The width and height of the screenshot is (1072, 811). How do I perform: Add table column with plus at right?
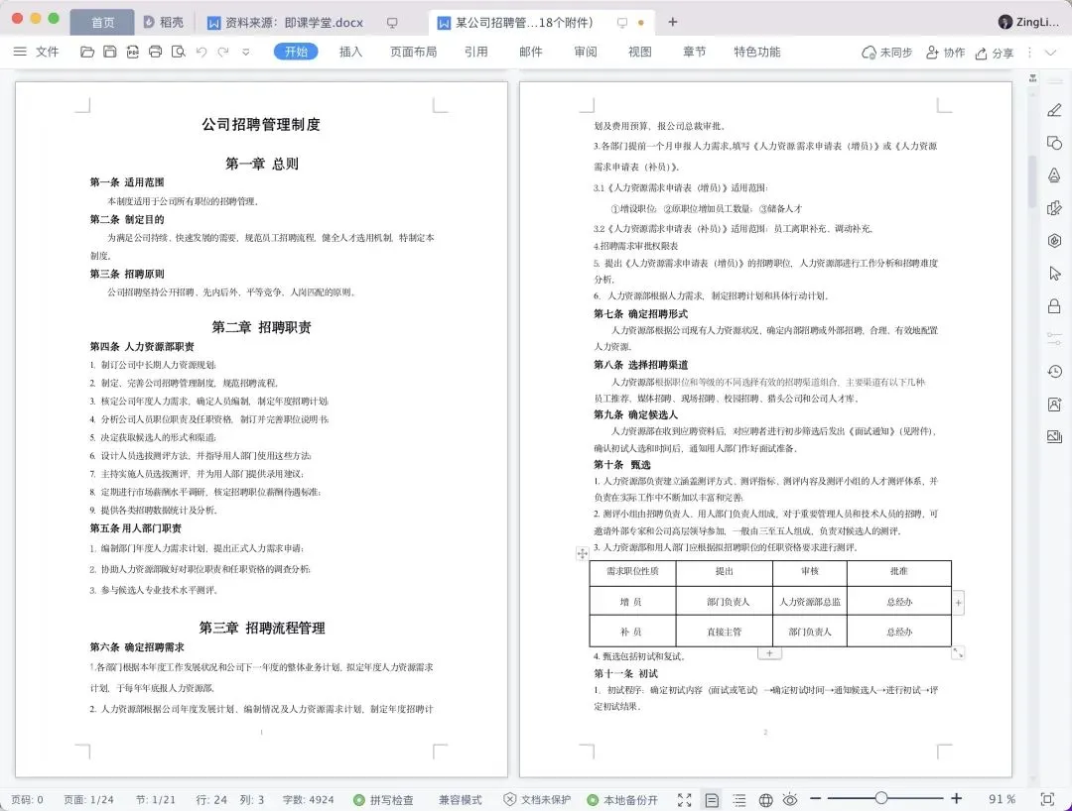(959, 603)
